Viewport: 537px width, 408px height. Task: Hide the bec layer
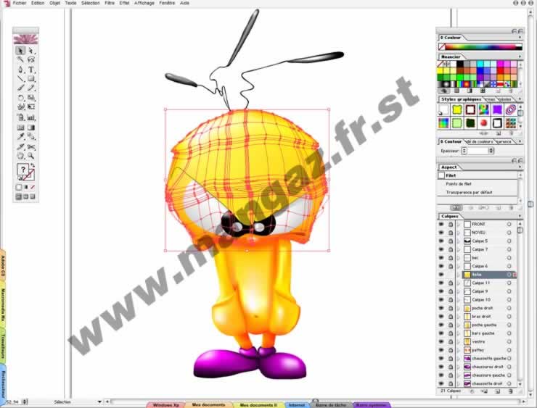coord(441,258)
